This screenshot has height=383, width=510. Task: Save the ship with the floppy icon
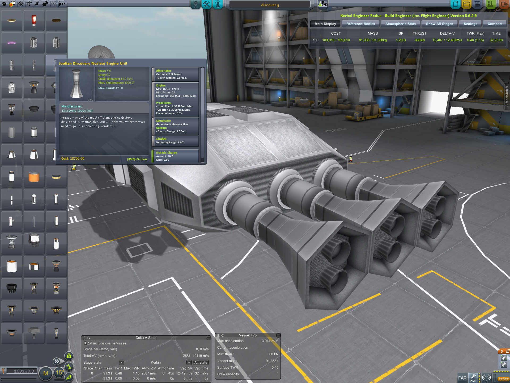(x=478, y=4)
